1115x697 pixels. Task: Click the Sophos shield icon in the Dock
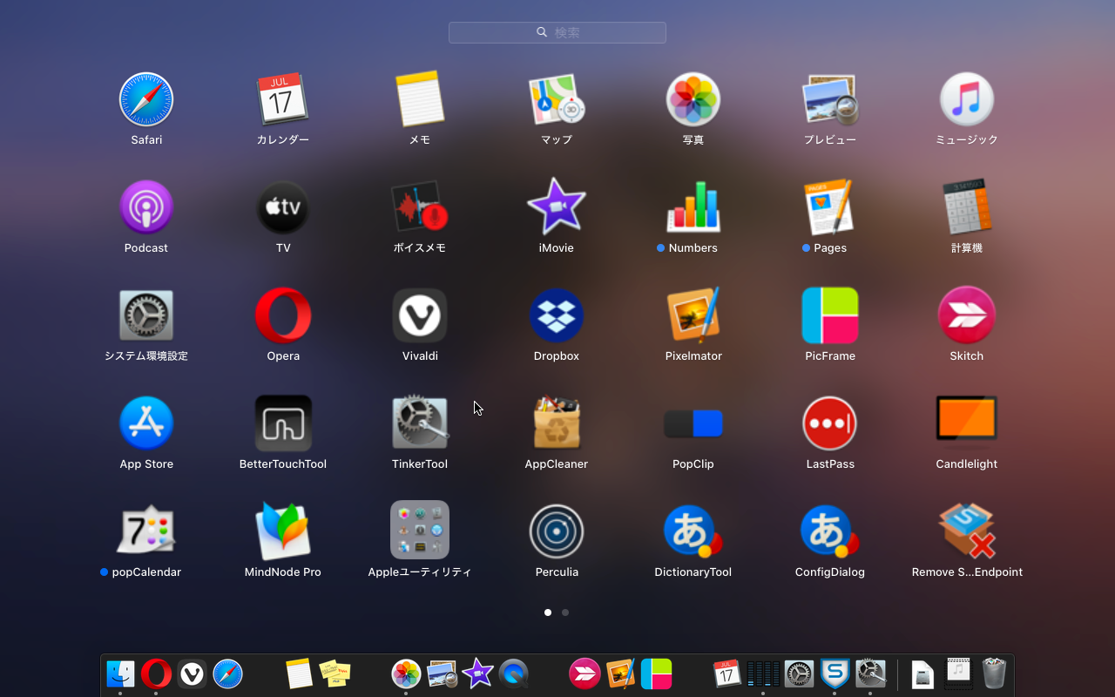tap(835, 673)
